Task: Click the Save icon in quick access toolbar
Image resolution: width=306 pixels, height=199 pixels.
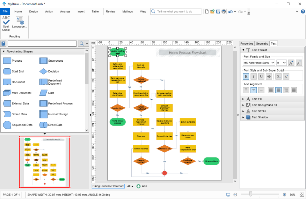Action: (x=218, y=11)
